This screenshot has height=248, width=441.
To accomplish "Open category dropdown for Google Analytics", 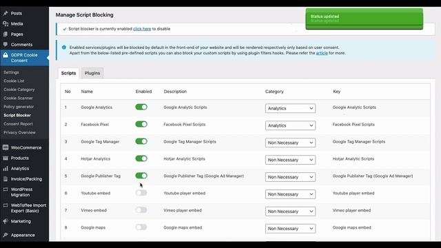I will 290,108.
